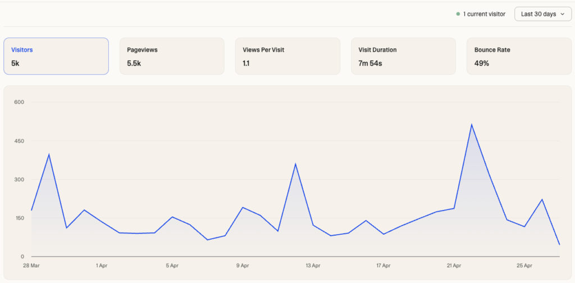Show the Visit Duration metric
575x283 pixels.
[x=403, y=56]
